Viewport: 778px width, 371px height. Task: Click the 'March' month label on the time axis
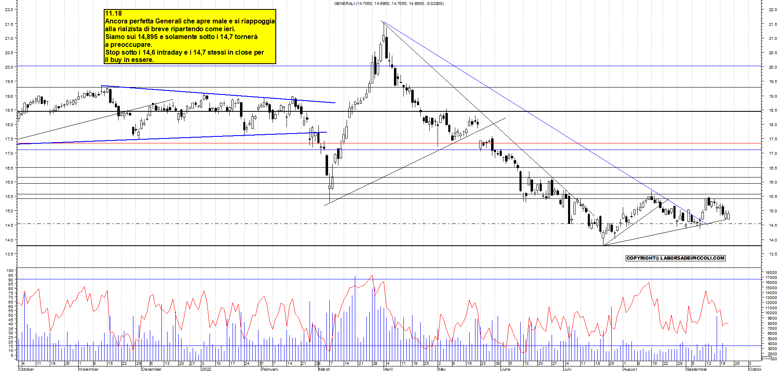click(x=324, y=369)
